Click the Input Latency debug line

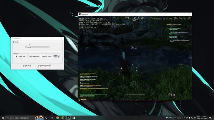tap(90, 21)
